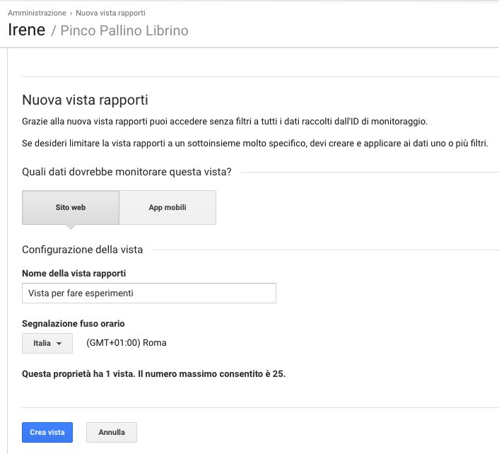Open the Italia country dropdown
This screenshot has width=499, height=454.
coord(47,343)
